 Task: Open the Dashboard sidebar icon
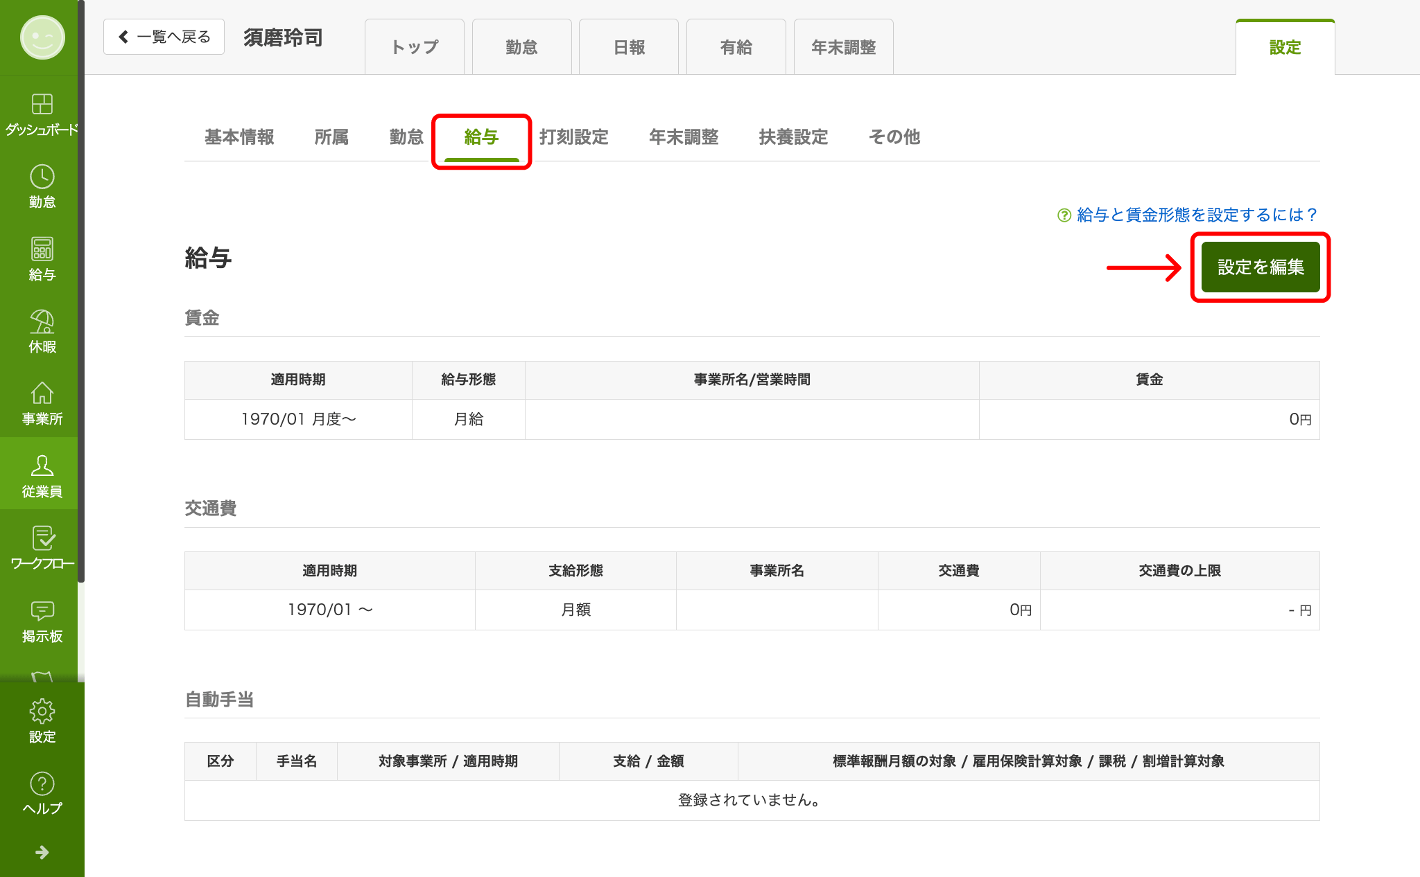point(42,105)
